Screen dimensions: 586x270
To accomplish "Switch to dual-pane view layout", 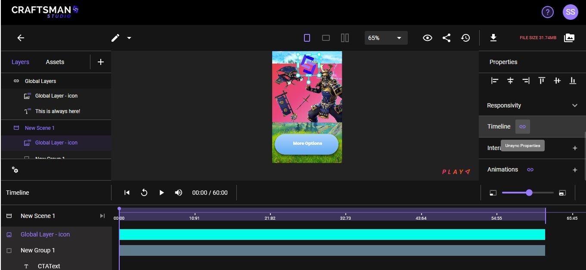I will pos(345,38).
